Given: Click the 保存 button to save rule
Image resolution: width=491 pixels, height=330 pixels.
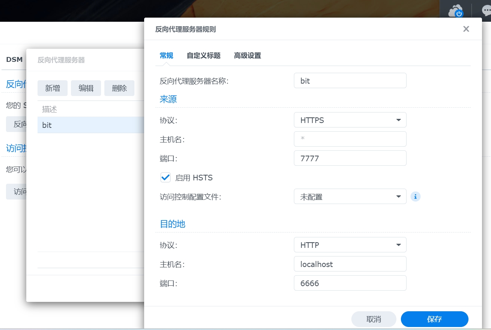Looking at the screenshot, I should click(434, 319).
